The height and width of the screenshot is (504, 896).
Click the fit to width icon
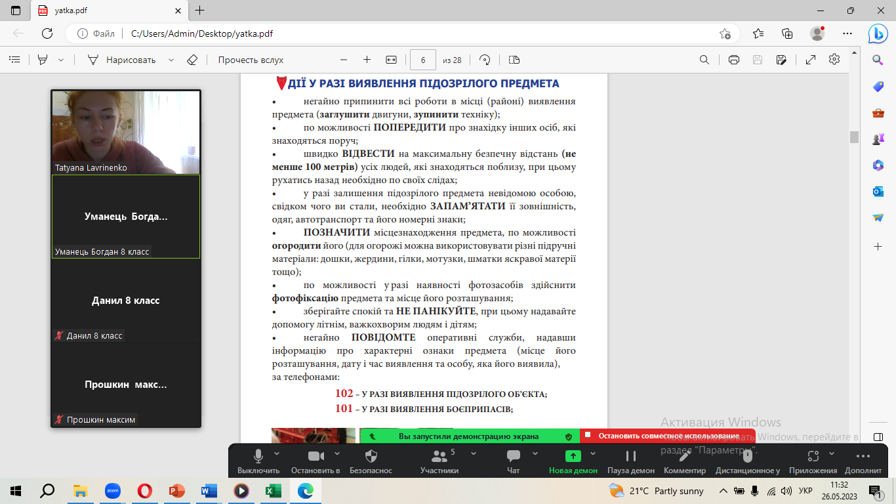tap(392, 60)
